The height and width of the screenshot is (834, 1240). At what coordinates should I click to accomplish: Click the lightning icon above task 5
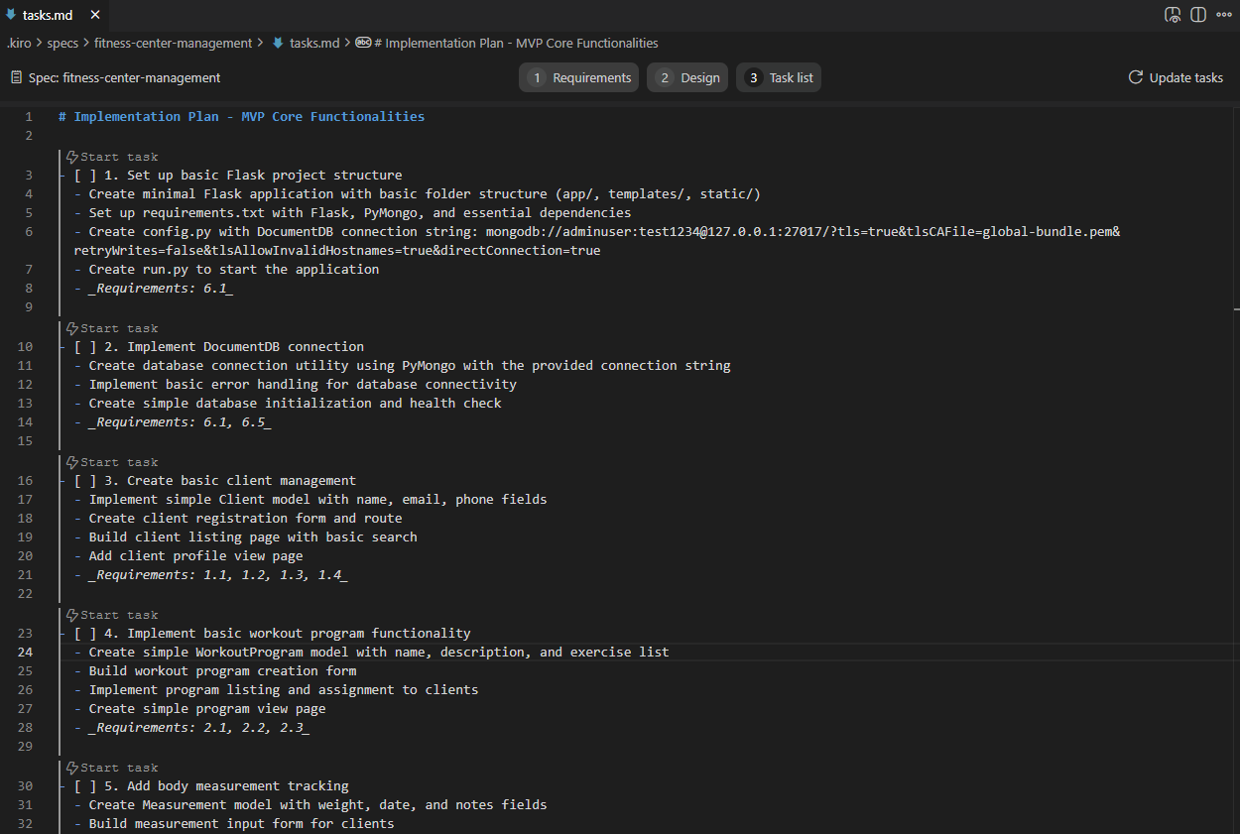[71, 768]
